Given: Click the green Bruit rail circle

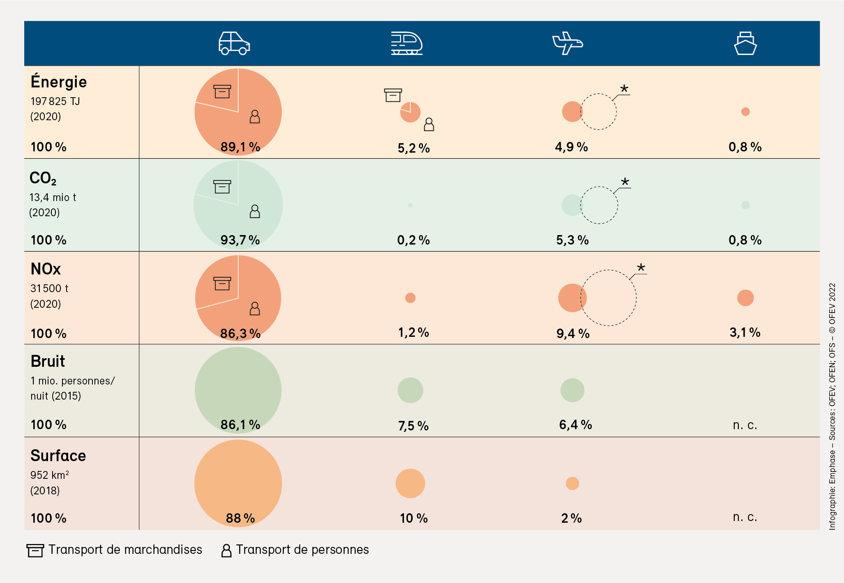Looking at the screenshot, I should [410, 390].
